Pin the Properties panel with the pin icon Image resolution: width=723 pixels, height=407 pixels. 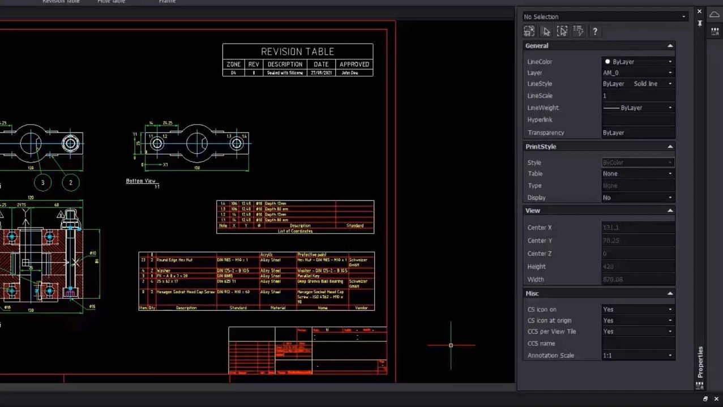click(x=700, y=23)
